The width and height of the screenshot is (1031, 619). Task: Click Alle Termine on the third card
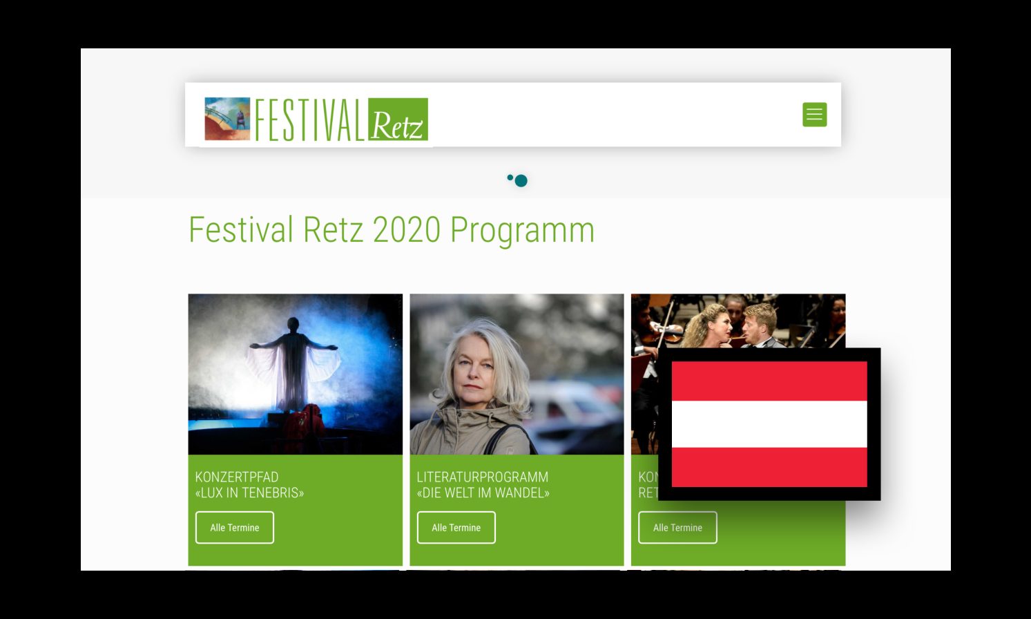coord(677,528)
